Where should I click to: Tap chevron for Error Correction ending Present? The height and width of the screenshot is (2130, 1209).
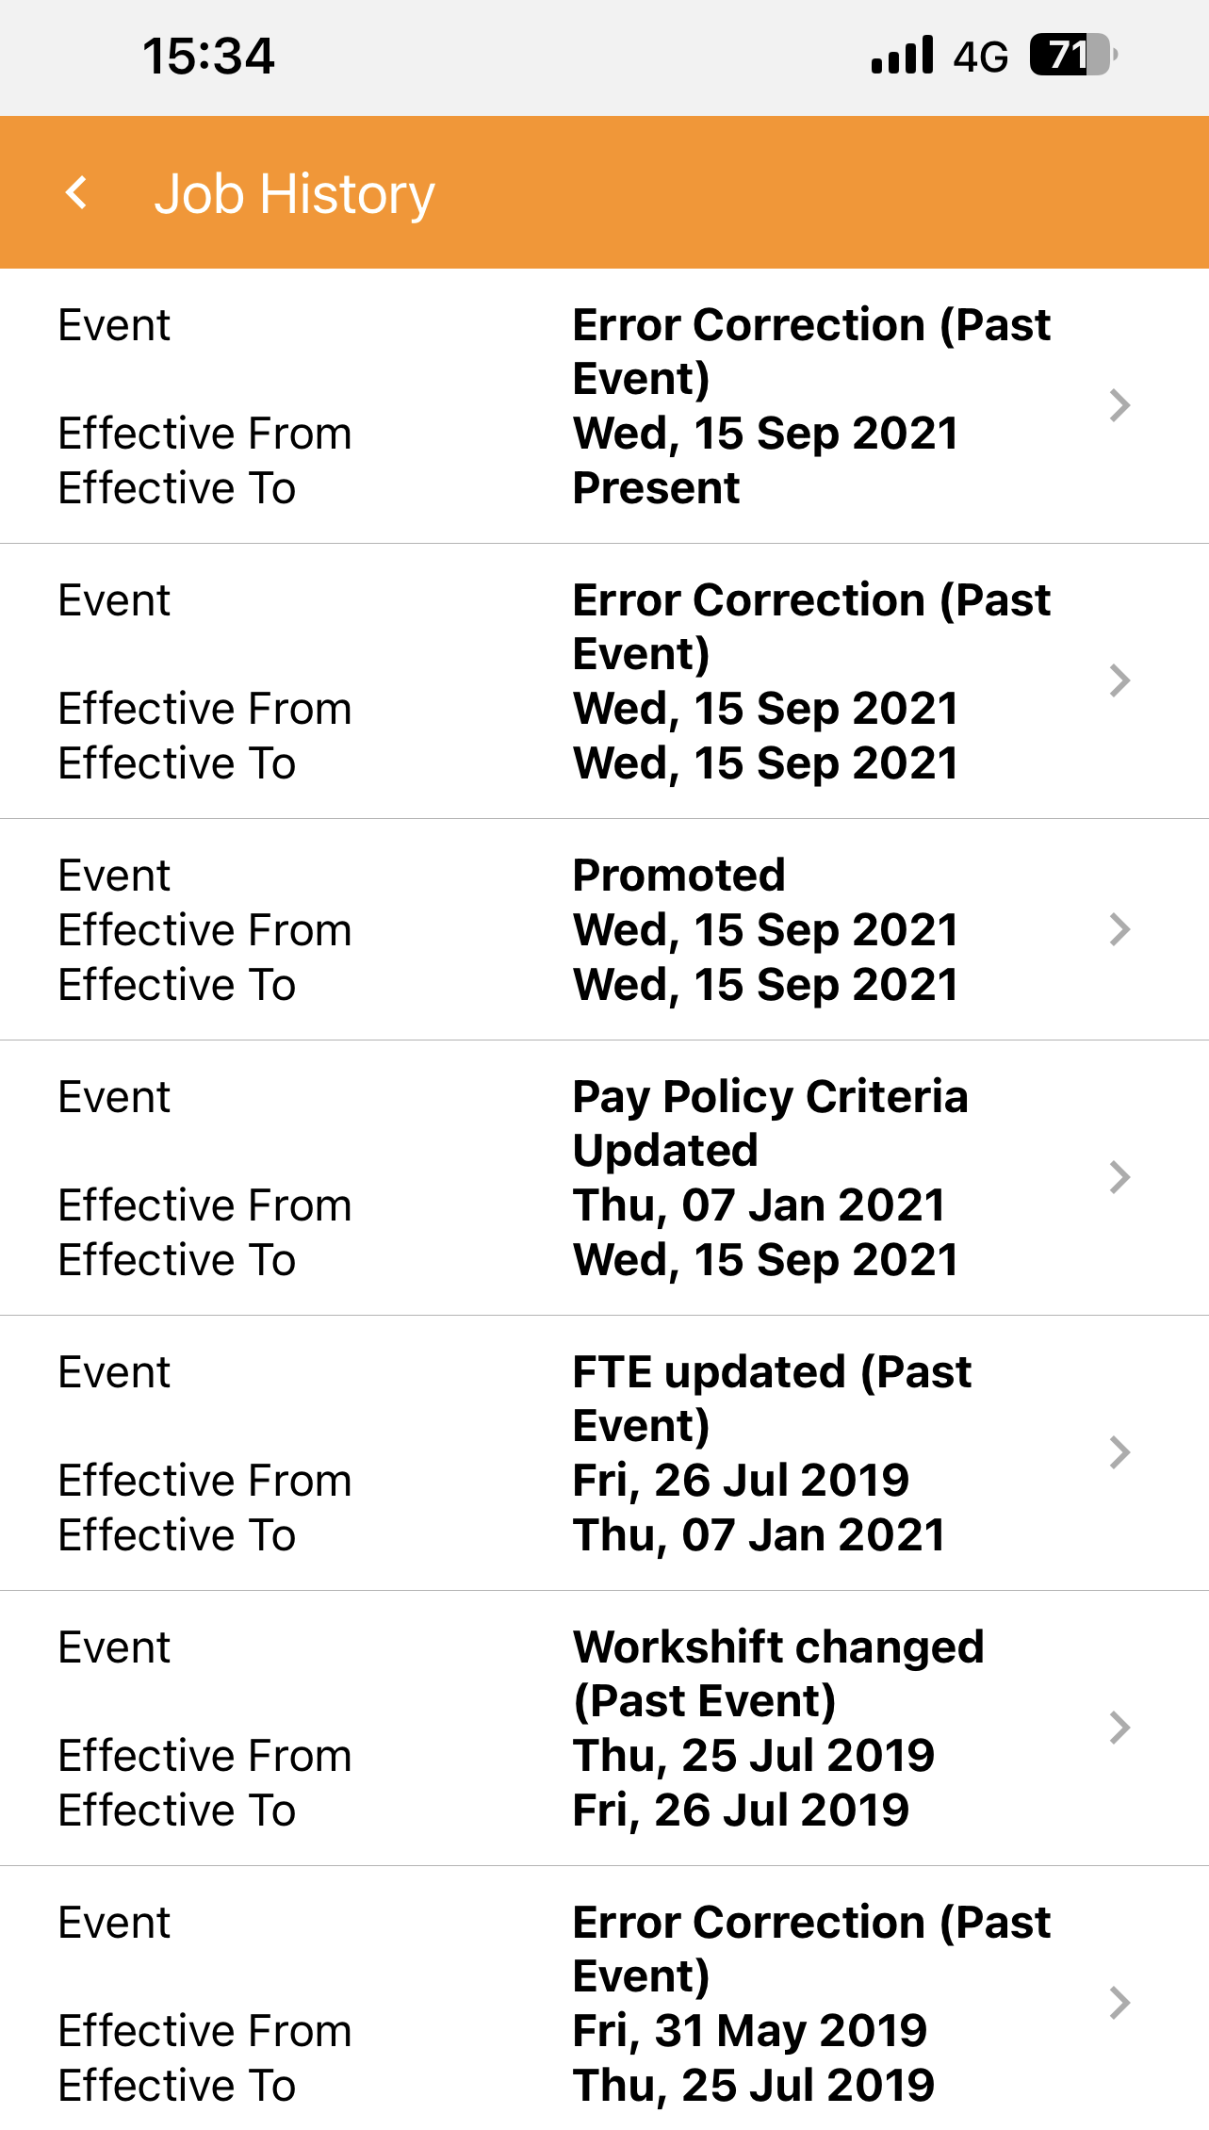[x=1119, y=405]
